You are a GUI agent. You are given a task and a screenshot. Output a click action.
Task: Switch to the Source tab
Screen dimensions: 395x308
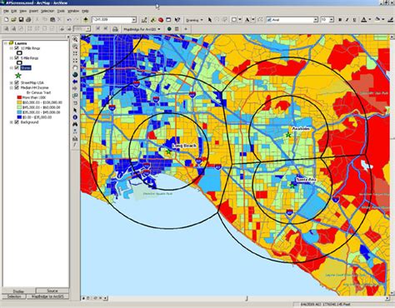coord(52,291)
